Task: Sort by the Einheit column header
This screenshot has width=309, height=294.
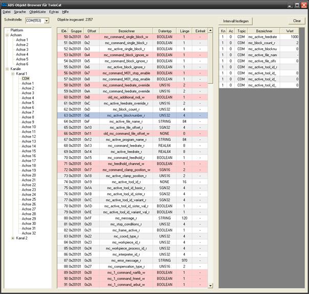Action: [200, 31]
